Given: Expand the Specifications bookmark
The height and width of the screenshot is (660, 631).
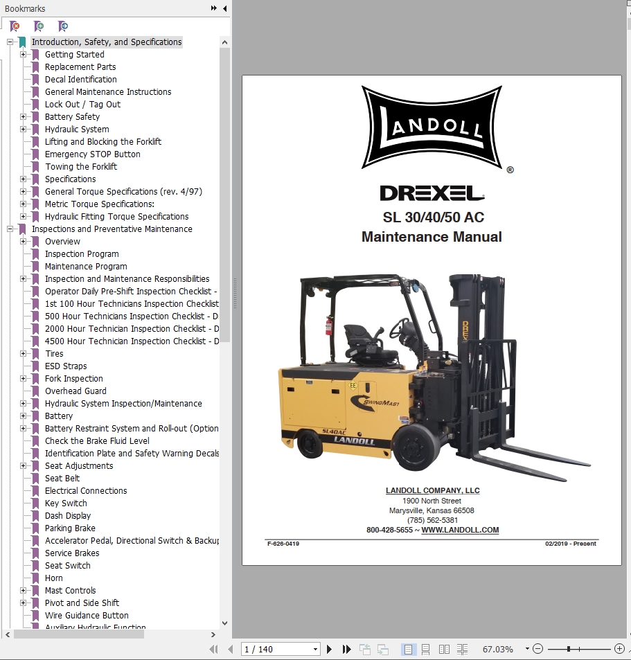Looking at the screenshot, I should click(x=23, y=179).
